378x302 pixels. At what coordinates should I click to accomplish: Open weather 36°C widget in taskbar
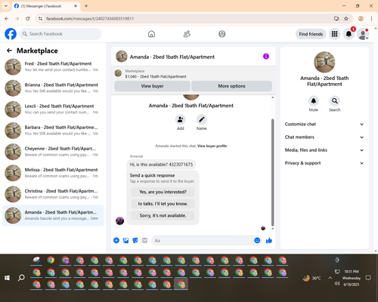coord(312,278)
